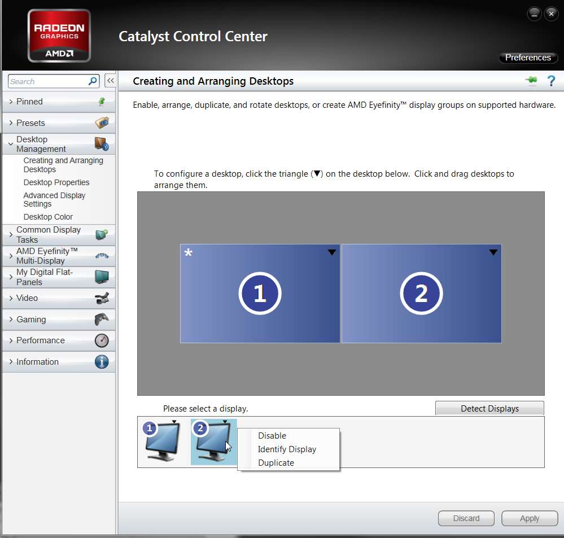Choose Disable from context menu
This screenshot has height=538, width=564.
coord(272,435)
